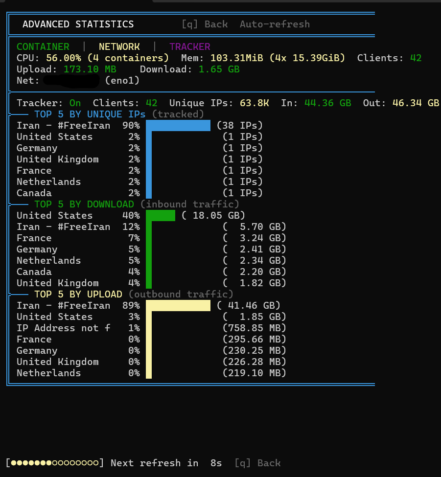Viewport: 441px width, 477px height.
Task: Select the CONTAINER section label
Action: [43, 47]
